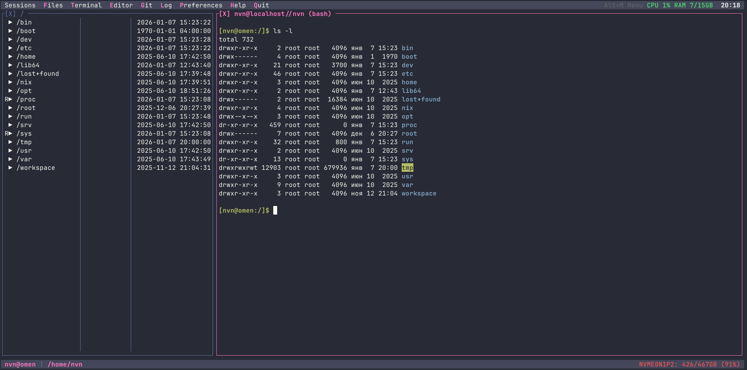Viewport: 747px width, 370px height.
Task: Click Quit in the menu bar
Action: coord(261,5)
